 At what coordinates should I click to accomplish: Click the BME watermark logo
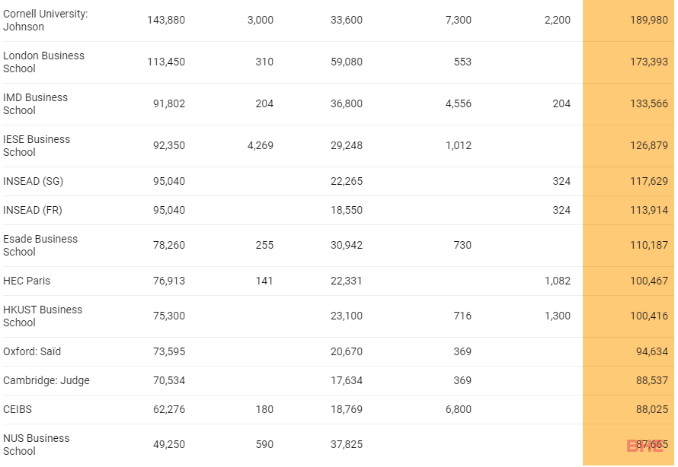tap(644, 446)
